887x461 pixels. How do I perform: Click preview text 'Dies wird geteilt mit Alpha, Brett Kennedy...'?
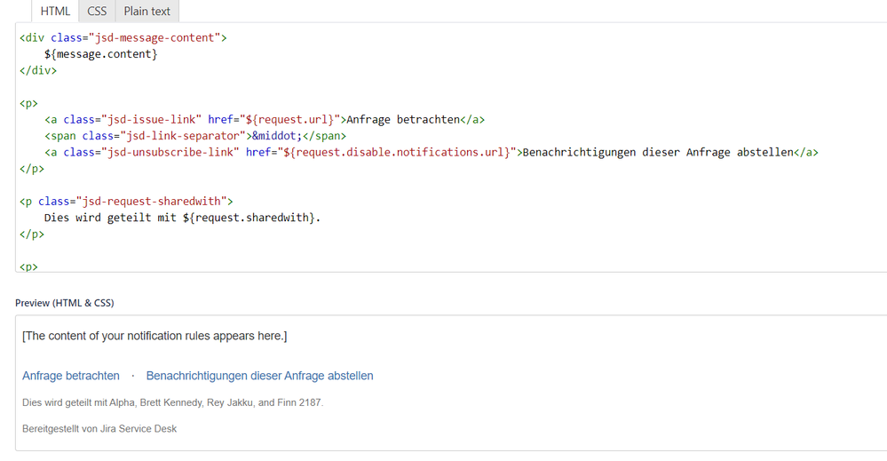(x=172, y=402)
